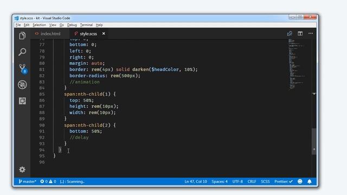
Task: Click the Scanning status item
Action: pos(72,181)
